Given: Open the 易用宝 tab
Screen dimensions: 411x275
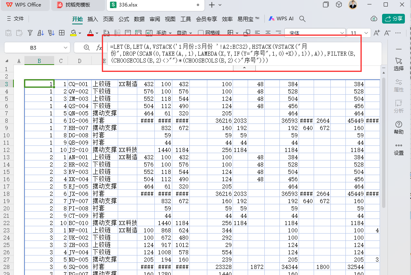Looking at the screenshot, I should coord(248,19).
